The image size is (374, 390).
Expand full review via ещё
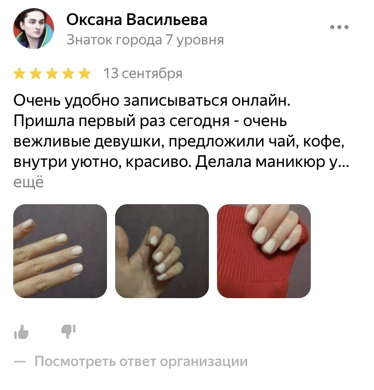(29, 182)
